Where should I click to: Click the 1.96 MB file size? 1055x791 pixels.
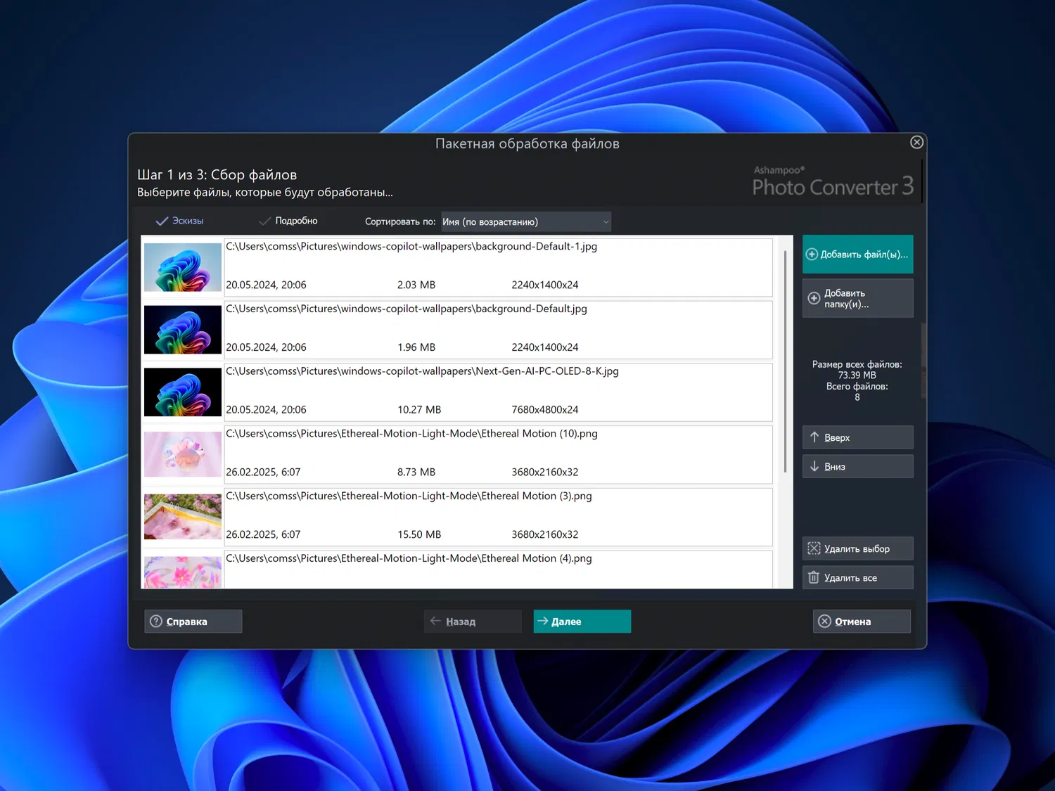coord(416,347)
